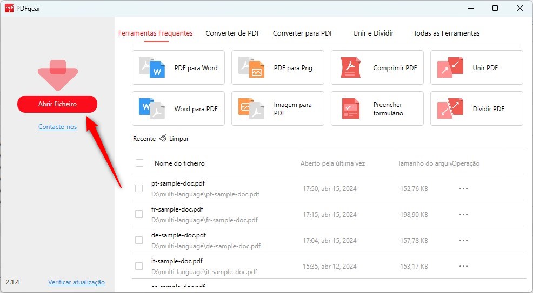Click the 17:50, abr 15, 2024 timestamp
This screenshot has height=293, width=533.
329,189
